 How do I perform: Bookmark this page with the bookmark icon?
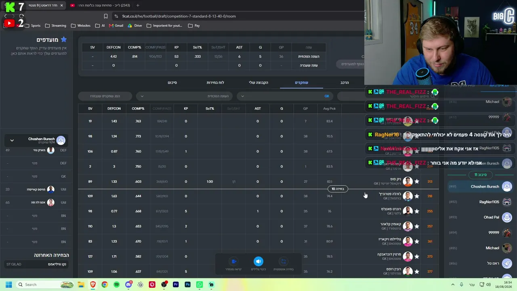click(106, 16)
